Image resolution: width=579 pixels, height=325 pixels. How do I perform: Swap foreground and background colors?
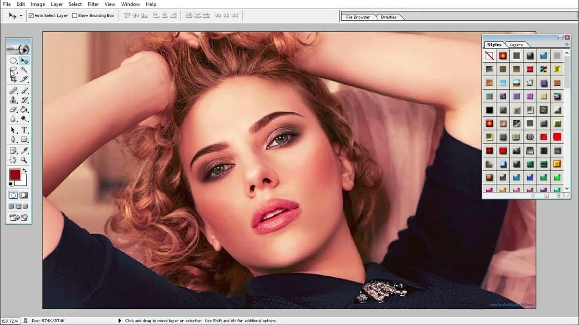[x=25, y=171]
